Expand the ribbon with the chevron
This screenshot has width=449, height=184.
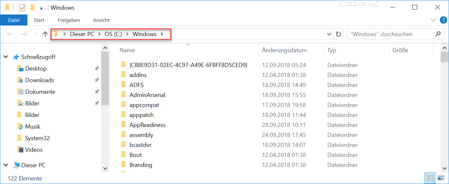pos(433,20)
